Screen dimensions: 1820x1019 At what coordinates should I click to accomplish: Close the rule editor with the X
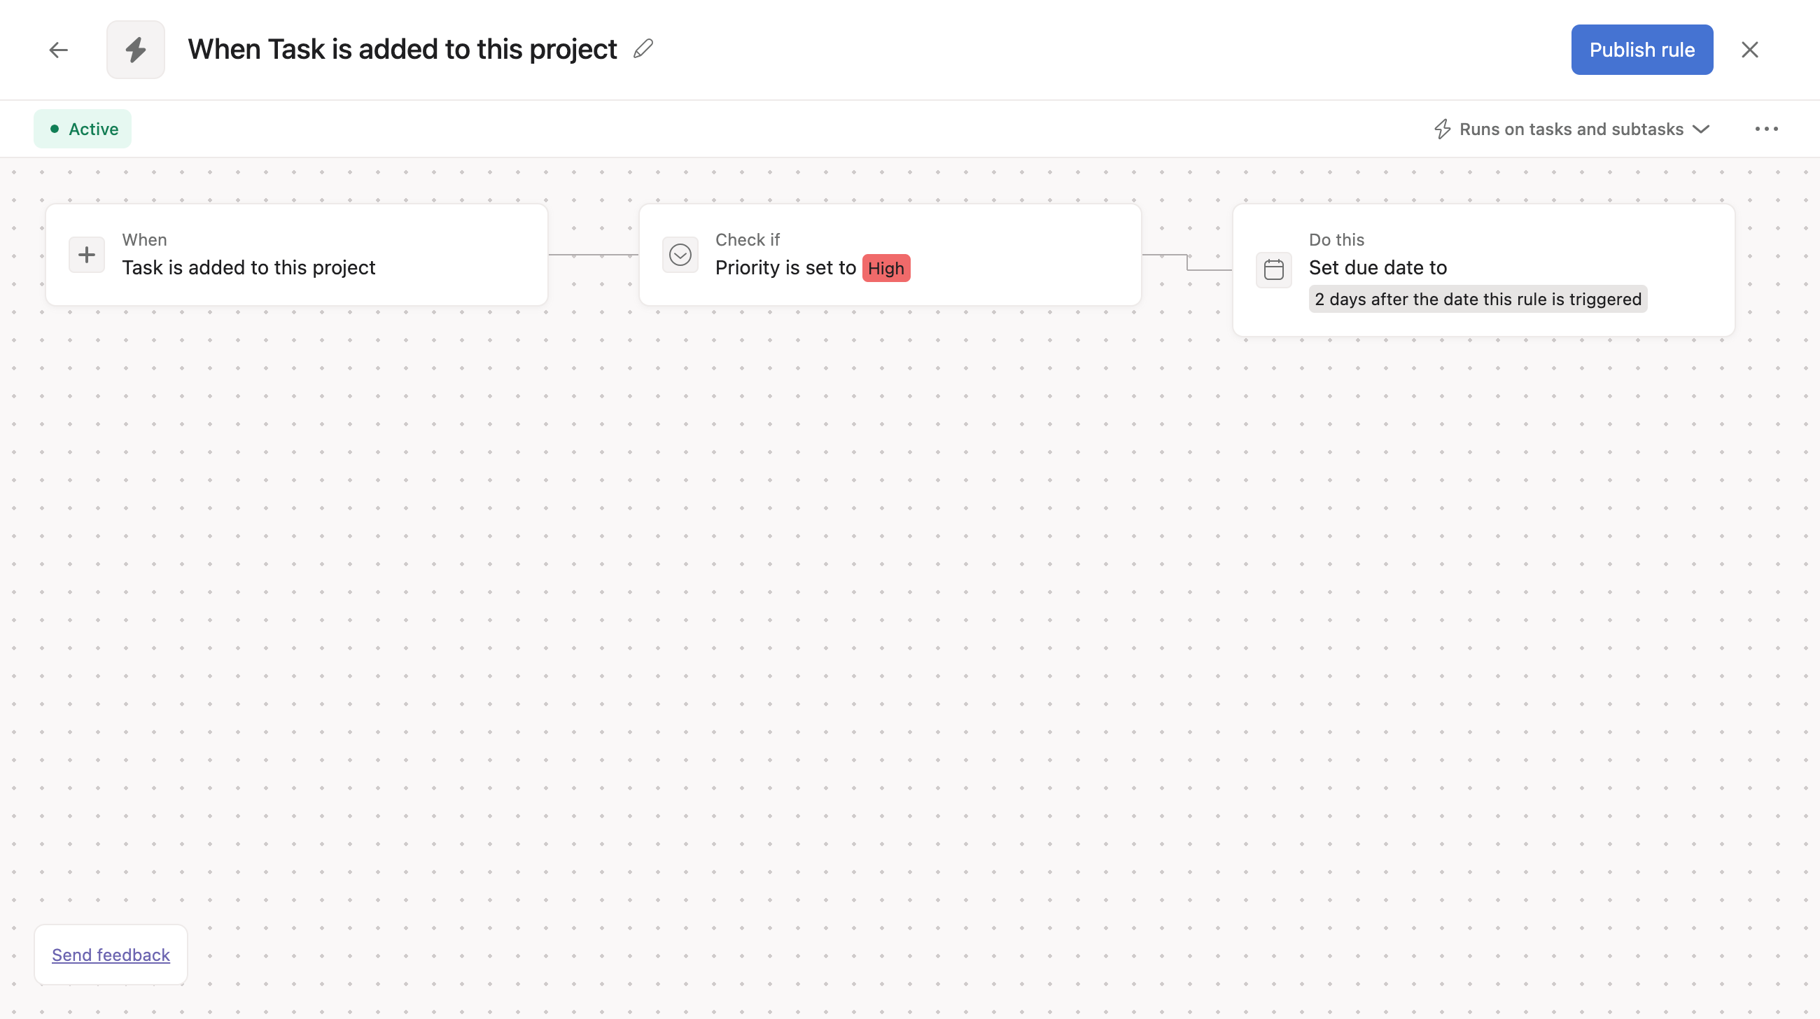point(1749,50)
